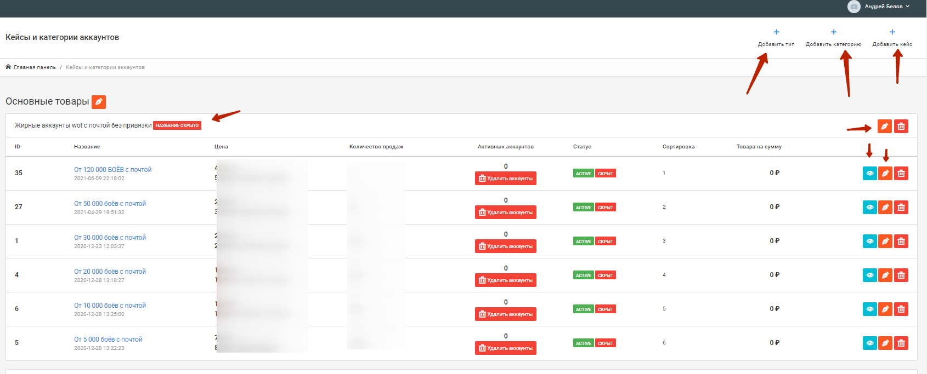Go to Главная панель breadcrumb
The width and height of the screenshot is (927, 374).
34,67
